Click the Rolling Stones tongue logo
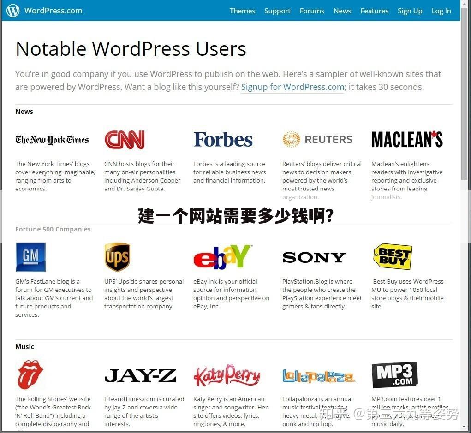This screenshot has width=471, height=433. [30, 374]
